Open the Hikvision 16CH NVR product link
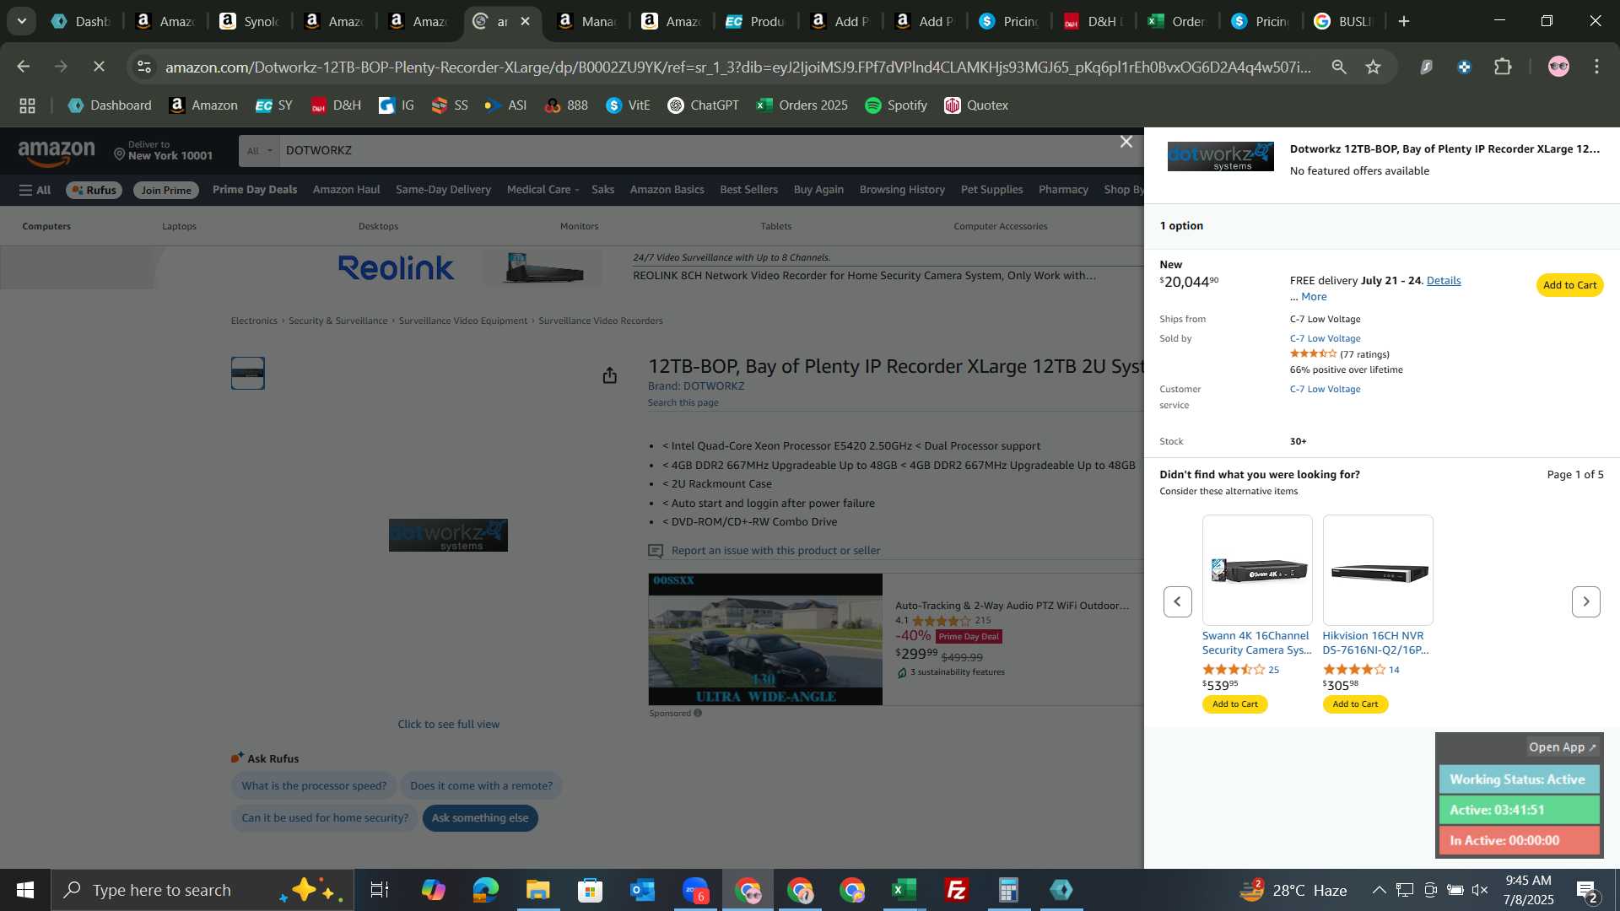Screen dimensions: 1620x911 pyautogui.click(x=1374, y=643)
